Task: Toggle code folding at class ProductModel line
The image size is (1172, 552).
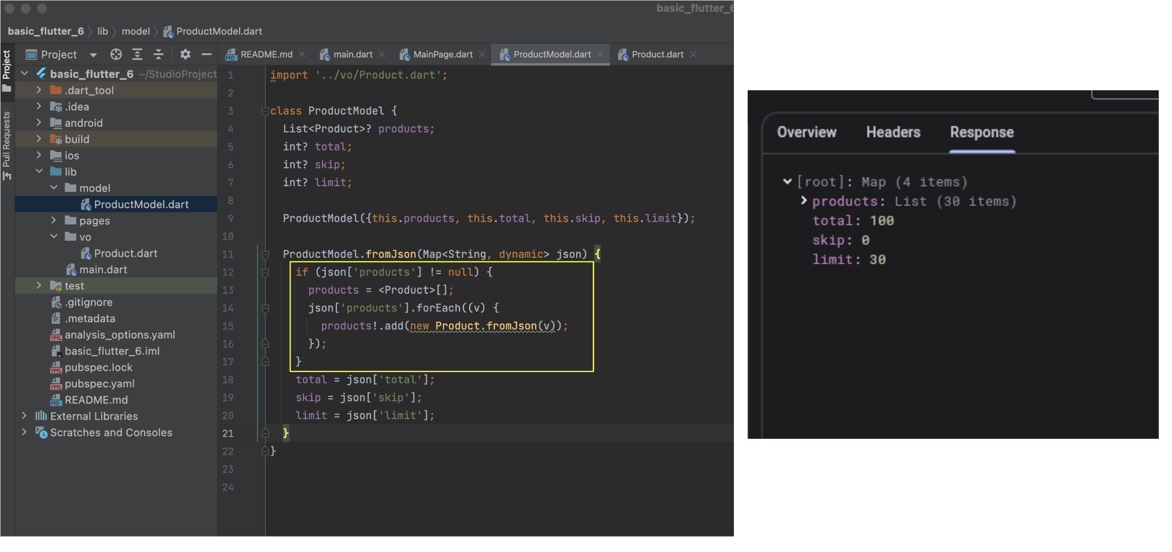Action: pyautogui.click(x=265, y=111)
